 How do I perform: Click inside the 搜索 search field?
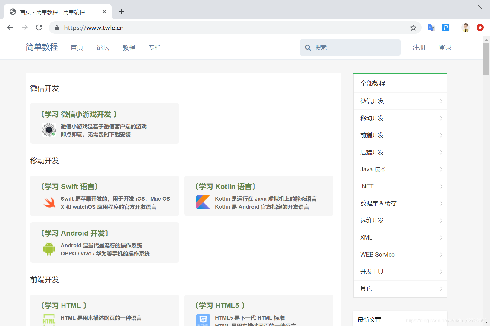[350, 47]
